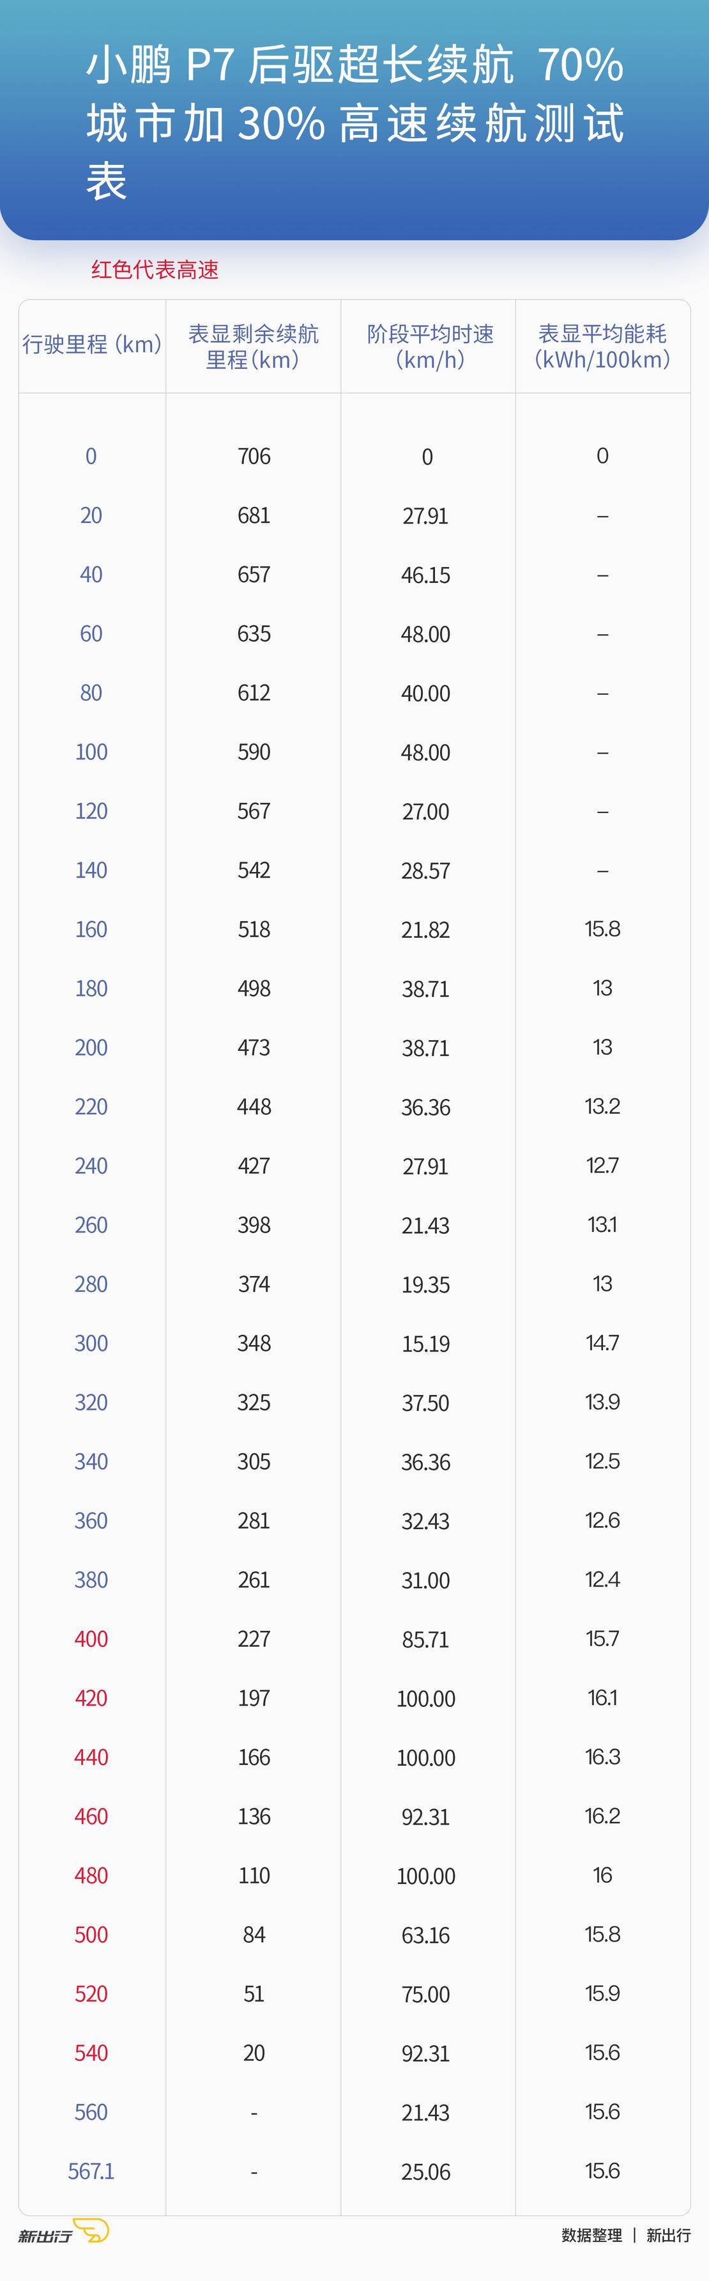Viewport: 709px width, 2281px height.
Task: Click the 表显平均能耗 column header
Action: (602, 346)
